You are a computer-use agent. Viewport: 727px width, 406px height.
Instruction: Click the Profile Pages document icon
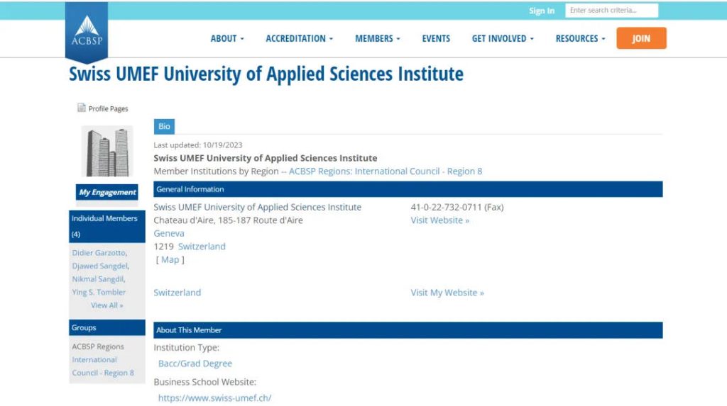pos(81,108)
